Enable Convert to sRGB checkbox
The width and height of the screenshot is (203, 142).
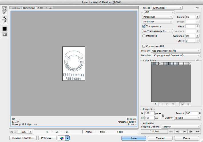(144, 46)
